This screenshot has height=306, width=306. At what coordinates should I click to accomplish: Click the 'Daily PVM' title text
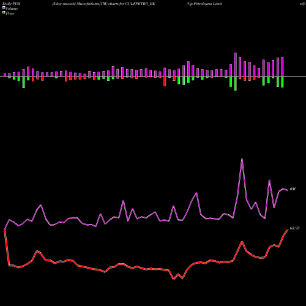(12, 4)
